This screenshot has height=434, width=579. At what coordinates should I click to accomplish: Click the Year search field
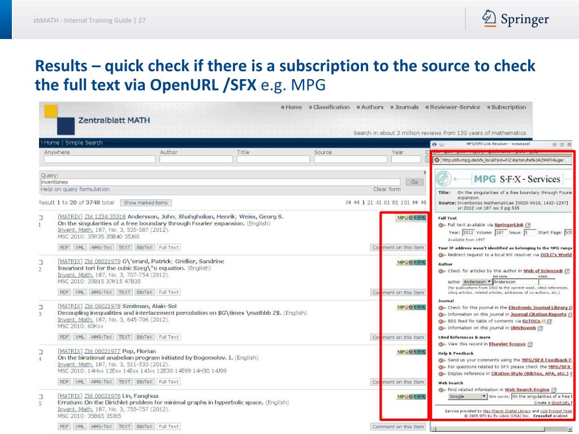[406, 159]
